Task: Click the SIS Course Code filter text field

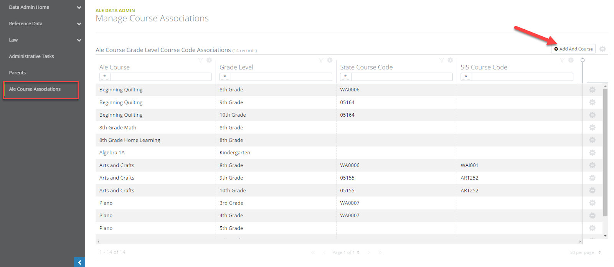Action: 522,77
